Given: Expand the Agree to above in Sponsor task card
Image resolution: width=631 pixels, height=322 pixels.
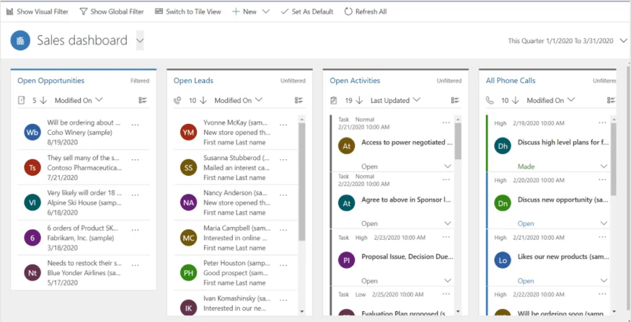Looking at the screenshot, I should point(448,223).
